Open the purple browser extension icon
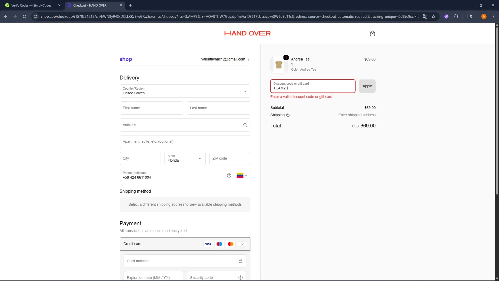 tap(446, 16)
